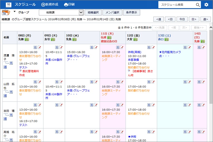Image resolution: width=213 pixels, height=142 pixels.
Task: Add schedule pencil icon for 吉田 on 12日
Action: click(x=153, y=105)
